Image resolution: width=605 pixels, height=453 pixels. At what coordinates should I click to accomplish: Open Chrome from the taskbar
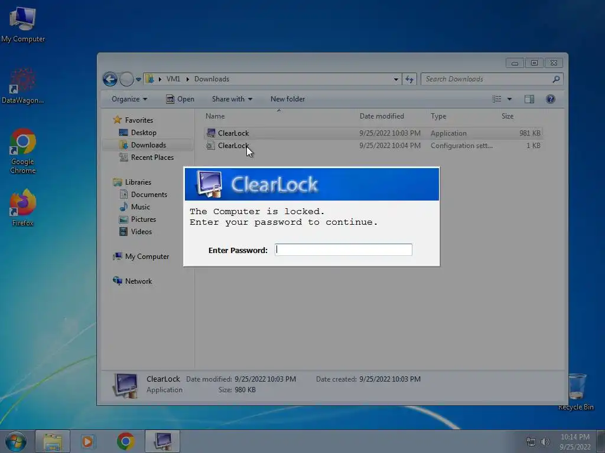[x=125, y=441]
